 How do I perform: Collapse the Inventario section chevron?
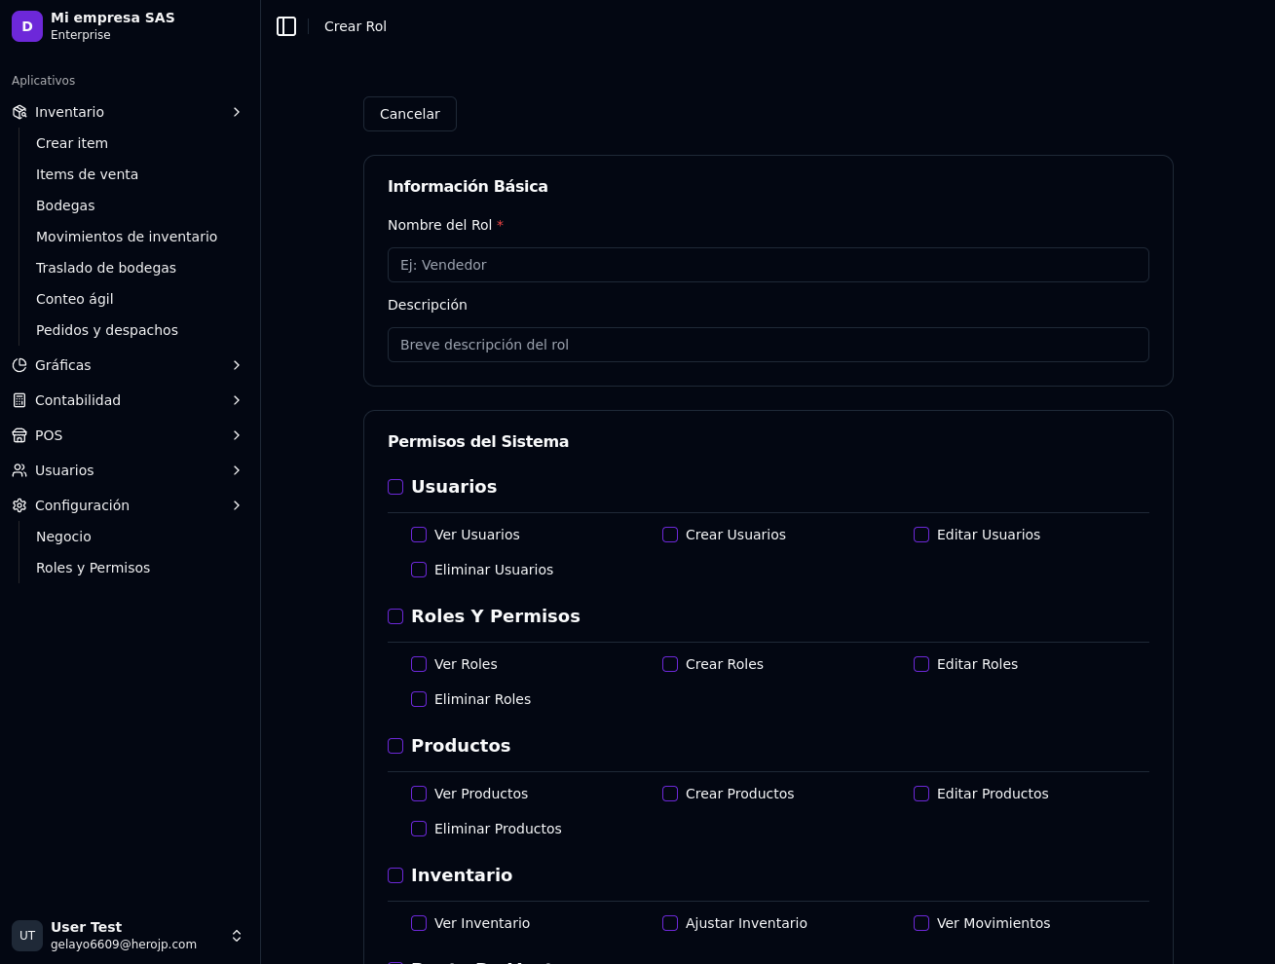(237, 112)
